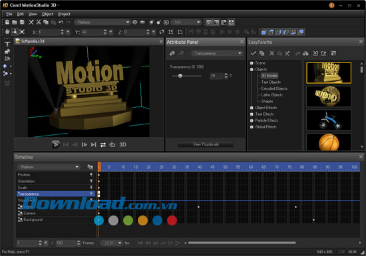The width and height of the screenshot is (366, 256).
Task: Open the File menu
Action: (9, 14)
